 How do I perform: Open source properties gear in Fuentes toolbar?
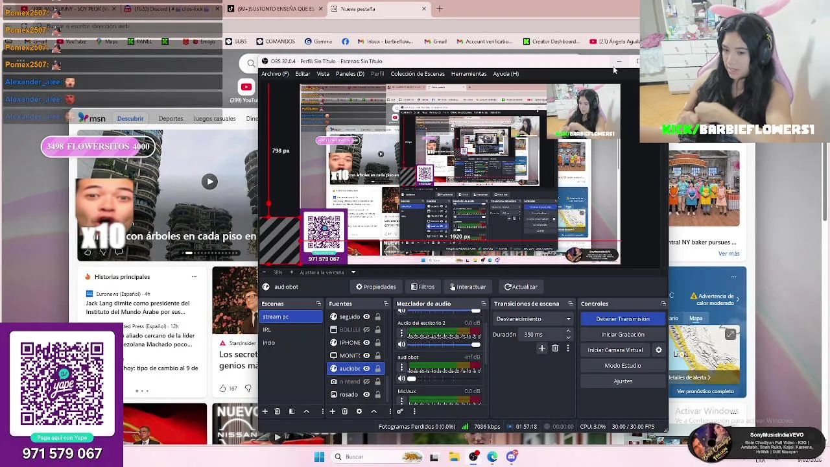359,411
